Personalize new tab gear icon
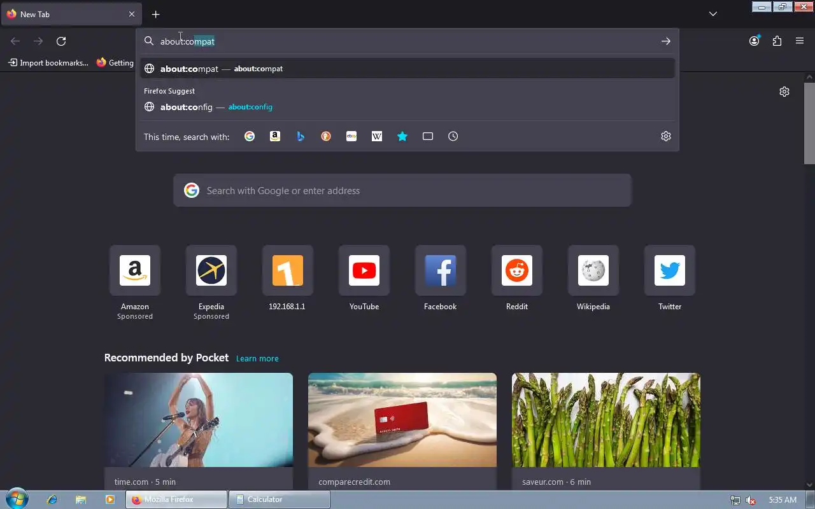The image size is (815, 509). (x=784, y=92)
